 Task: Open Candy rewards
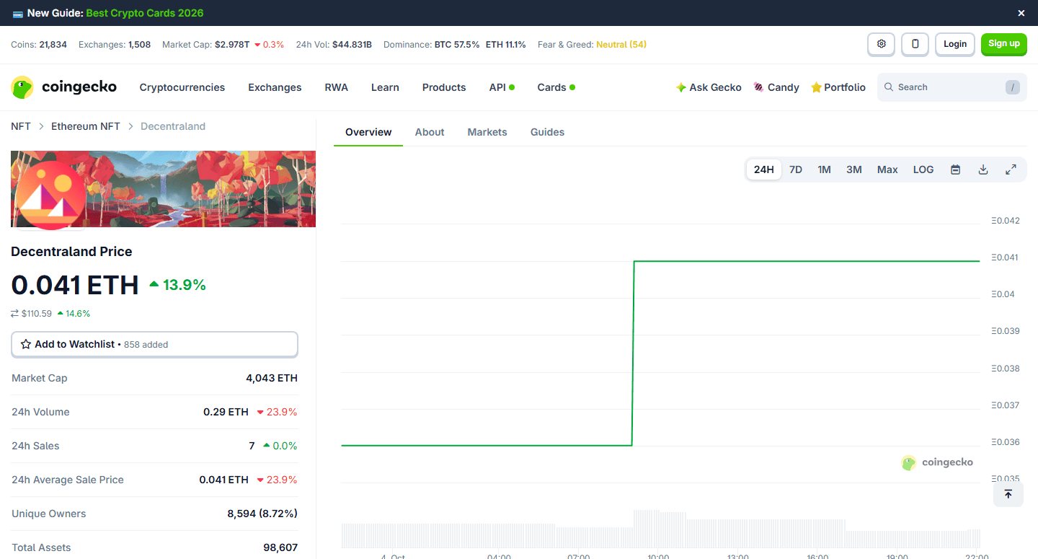point(776,87)
